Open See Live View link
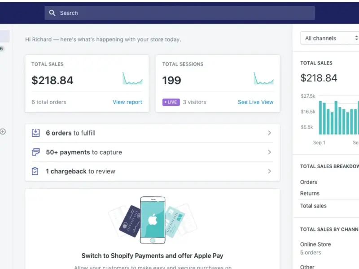 pos(255,102)
